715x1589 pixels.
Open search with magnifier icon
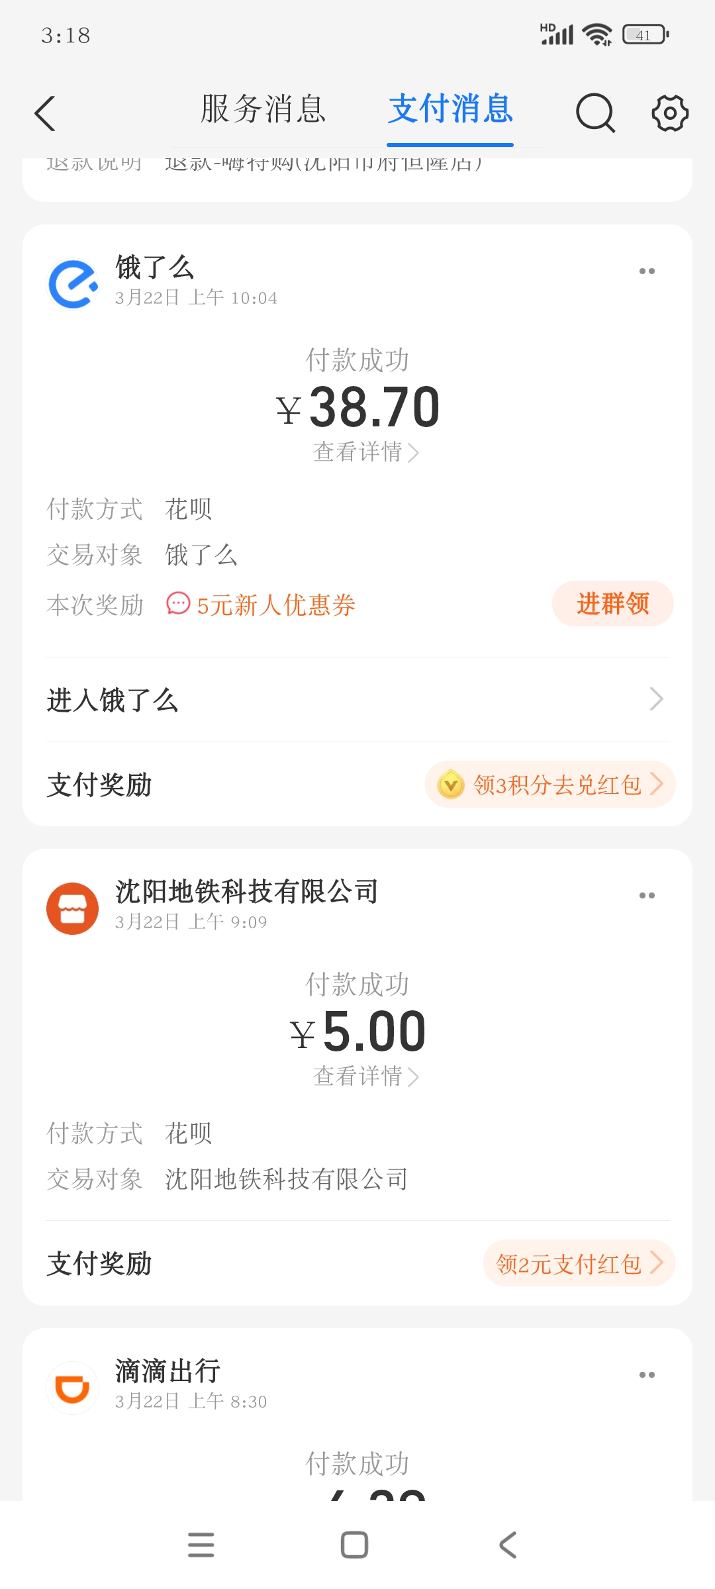595,113
